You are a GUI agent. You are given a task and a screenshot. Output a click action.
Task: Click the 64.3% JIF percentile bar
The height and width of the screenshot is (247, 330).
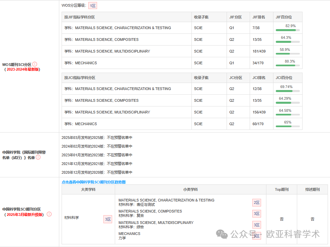[288, 42]
